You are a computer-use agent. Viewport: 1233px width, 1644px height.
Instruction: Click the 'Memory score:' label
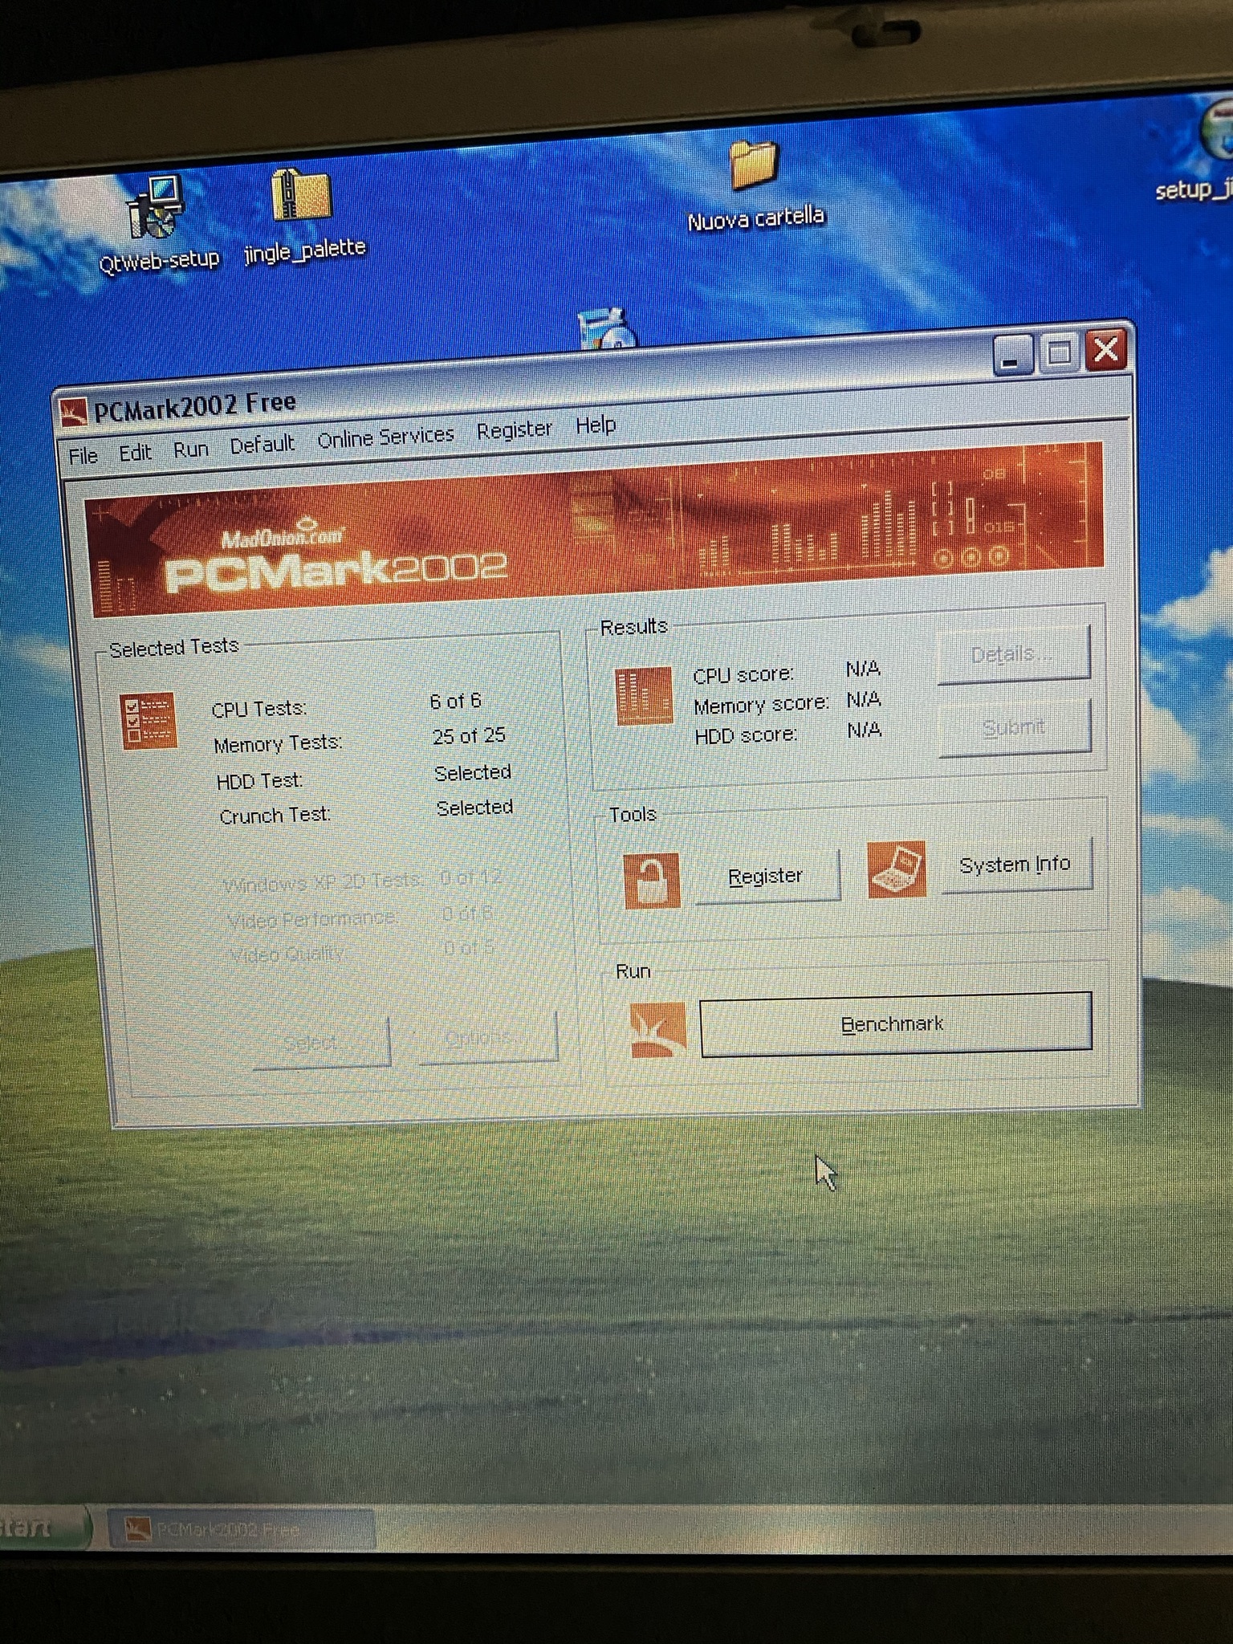click(x=761, y=705)
